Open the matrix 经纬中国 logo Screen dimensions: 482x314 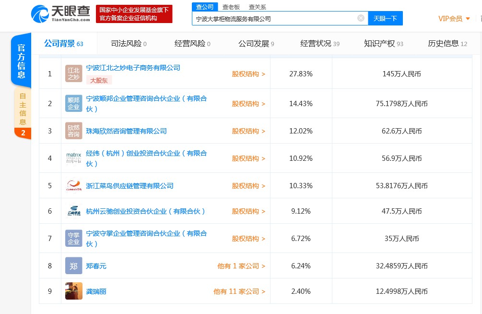coord(73,158)
